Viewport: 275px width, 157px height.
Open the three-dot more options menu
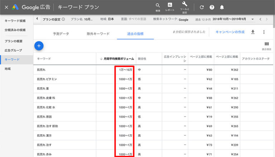pyautogui.click(x=264, y=32)
